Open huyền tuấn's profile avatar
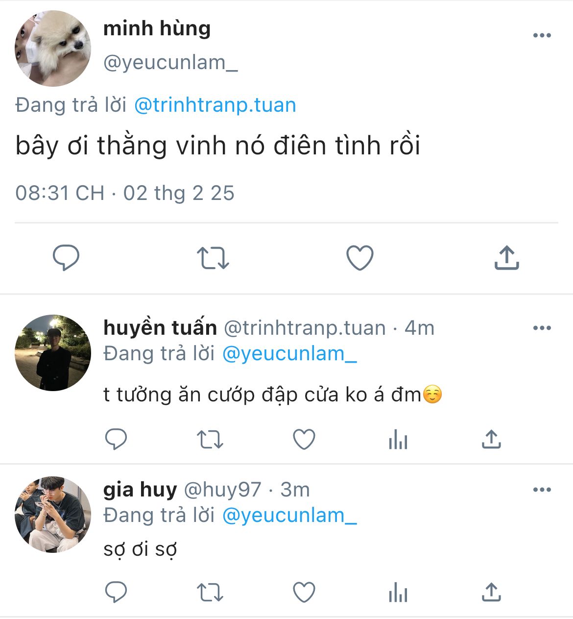 [x=53, y=353]
